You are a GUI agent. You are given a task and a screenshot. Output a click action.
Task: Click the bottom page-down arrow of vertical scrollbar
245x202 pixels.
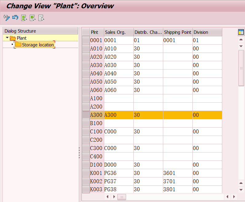click(241, 190)
